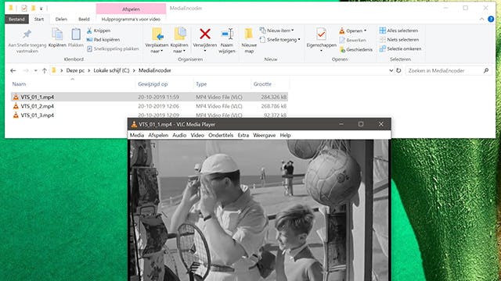The width and height of the screenshot is (501, 281).
Task: Click the Afspelen contextual tab header
Action: 131,9
